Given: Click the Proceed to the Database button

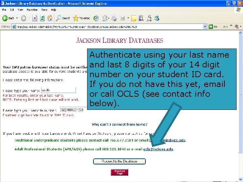Looking at the screenshot, I should [x=119, y=161].
